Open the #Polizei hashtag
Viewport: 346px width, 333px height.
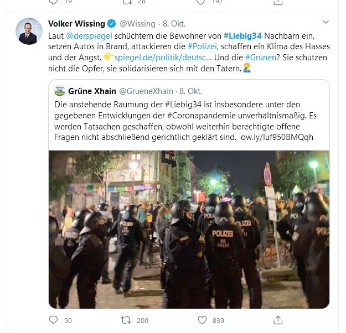click(203, 46)
